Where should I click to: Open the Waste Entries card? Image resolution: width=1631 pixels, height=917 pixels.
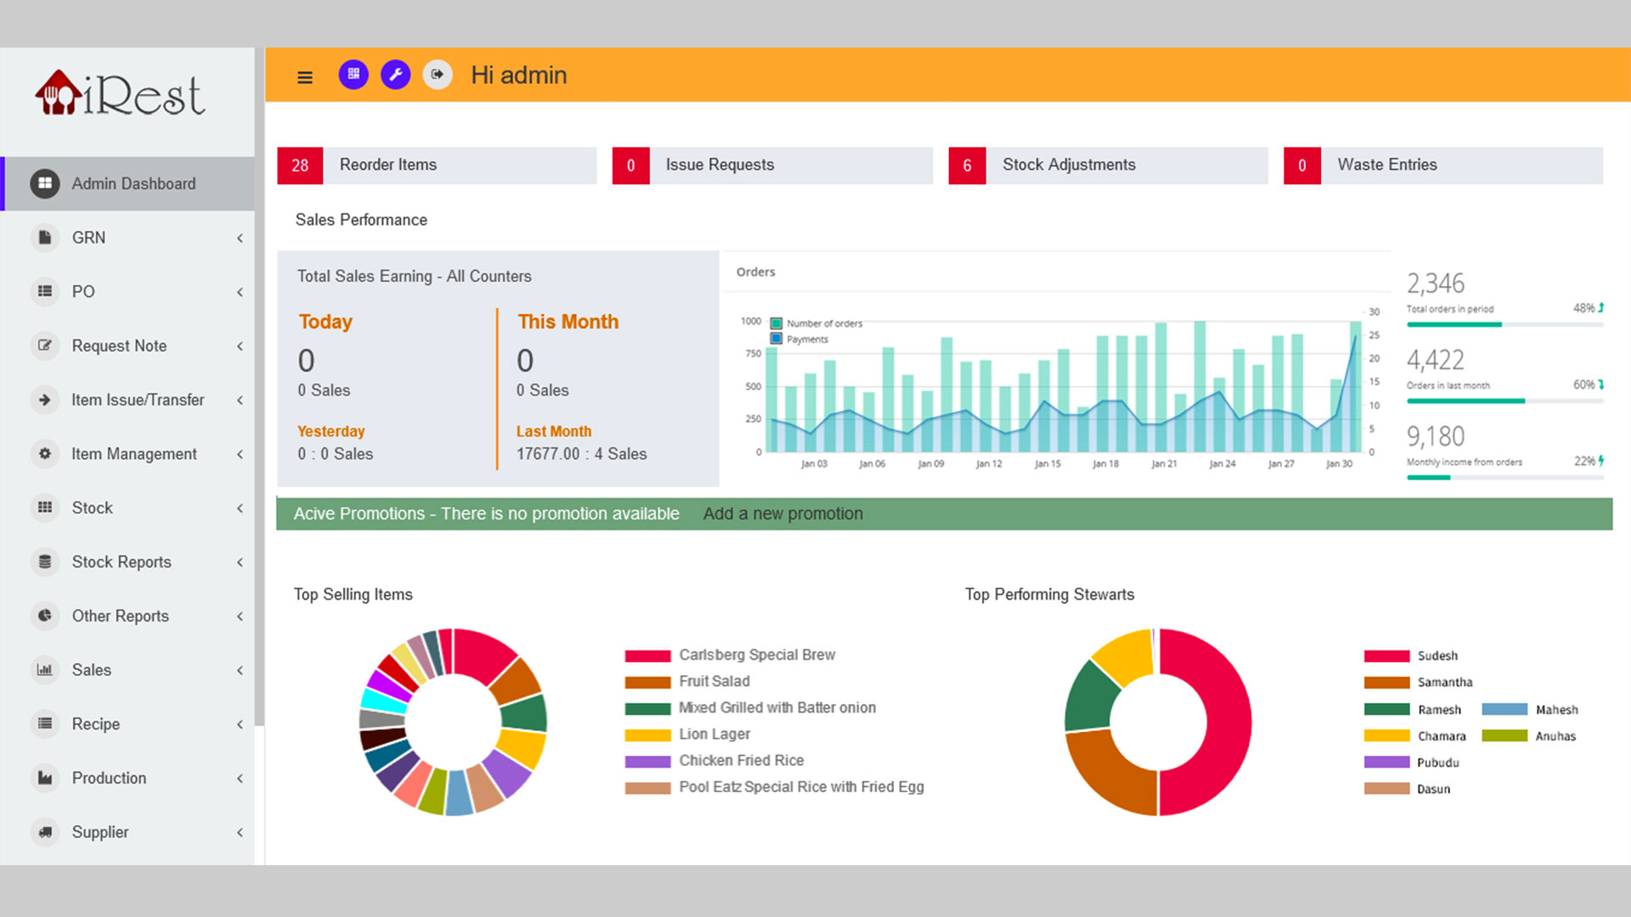click(x=1443, y=166)
